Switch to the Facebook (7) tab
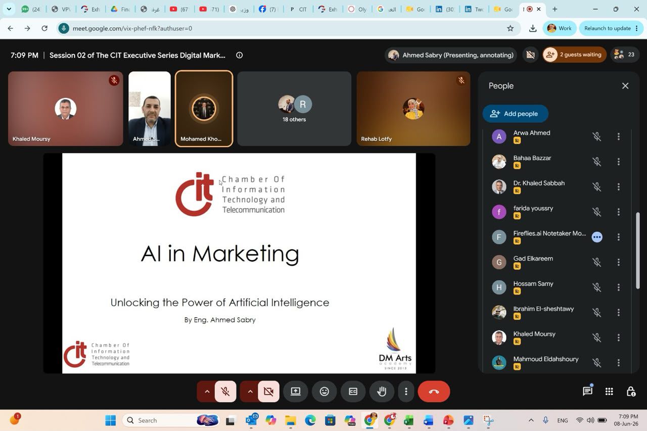Screen dimensions: 647x431 coord(268,9)
